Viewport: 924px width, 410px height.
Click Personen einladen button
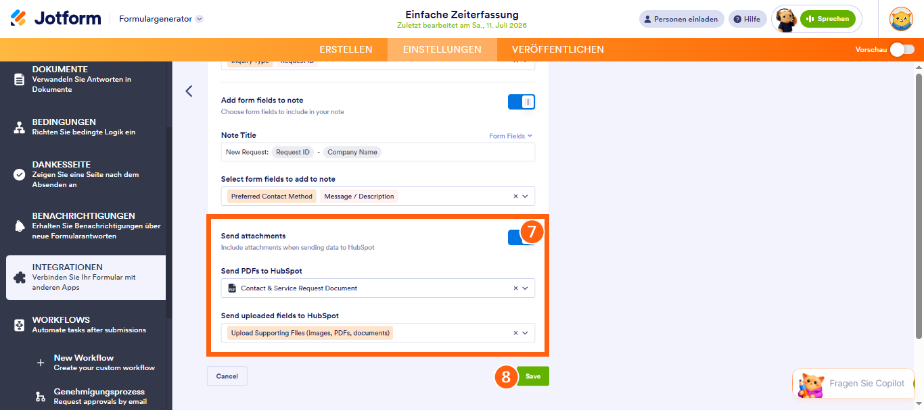(x=681, y=19)
